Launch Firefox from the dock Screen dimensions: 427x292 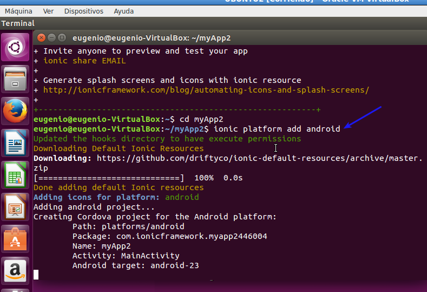[15, 111]
